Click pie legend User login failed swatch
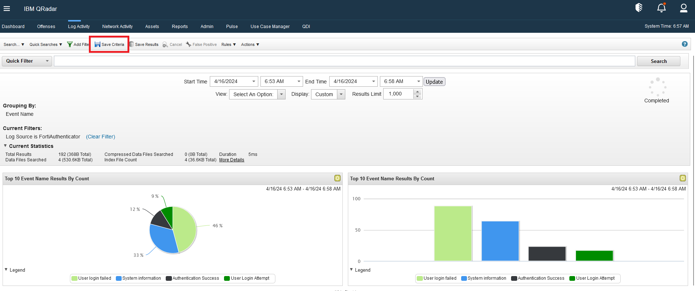The height and width of the screenshot is (291, 695). pos(74,278)
